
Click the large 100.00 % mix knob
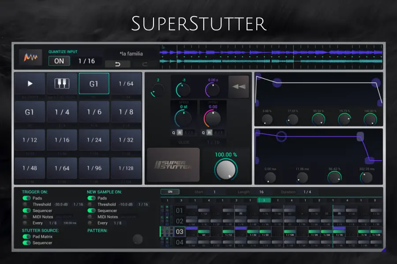(225, 170)
